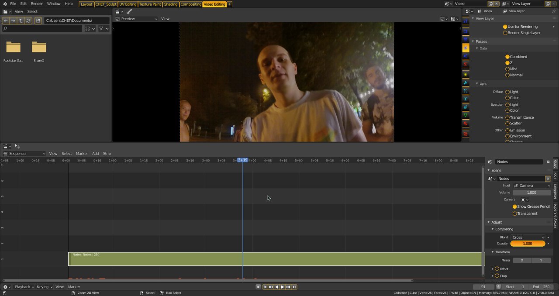The width and height of the screenshot is (559, 296).
Task: Open the Blend mode Cross dropdown
Action: point(528,237)
